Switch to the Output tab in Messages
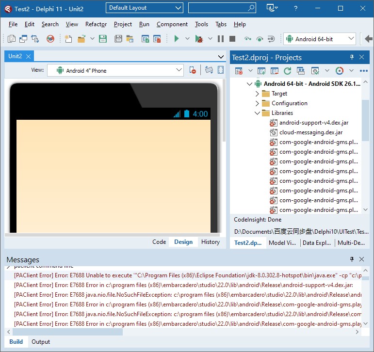This screenshot has height=352, width=374. click(41, 342)
